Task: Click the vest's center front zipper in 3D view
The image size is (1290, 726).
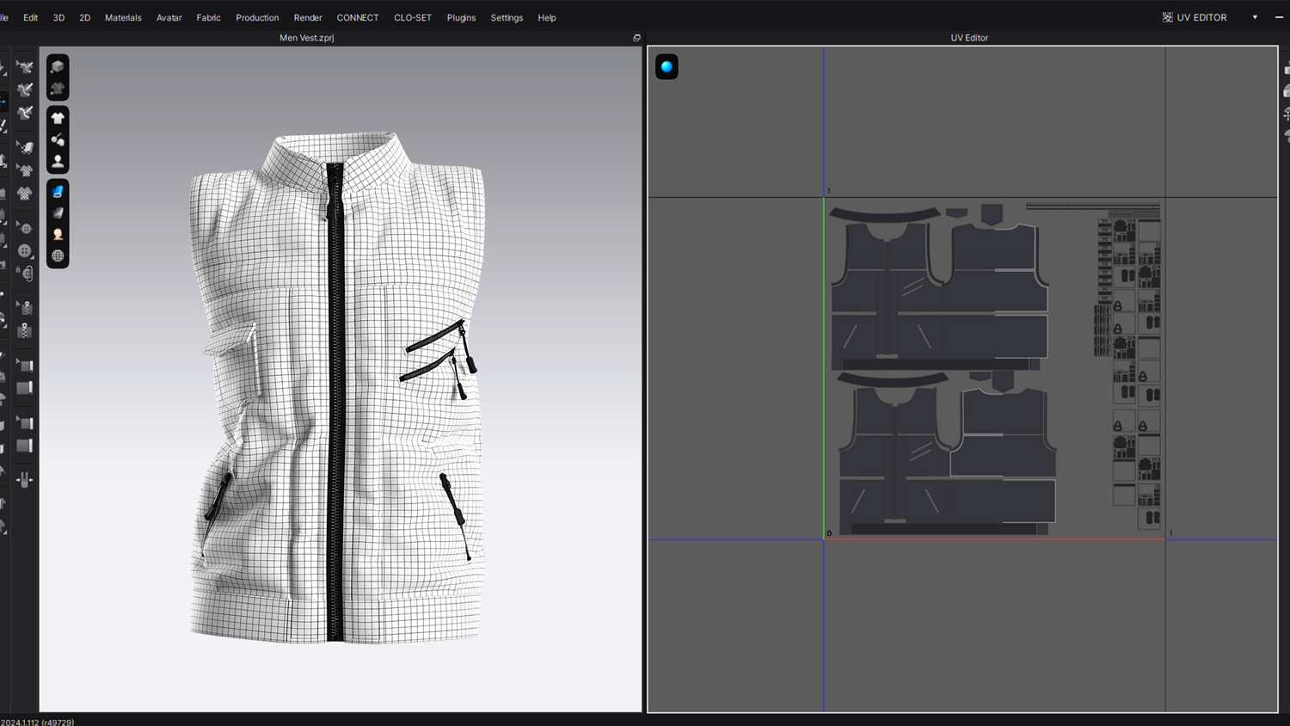Action: 335,402
